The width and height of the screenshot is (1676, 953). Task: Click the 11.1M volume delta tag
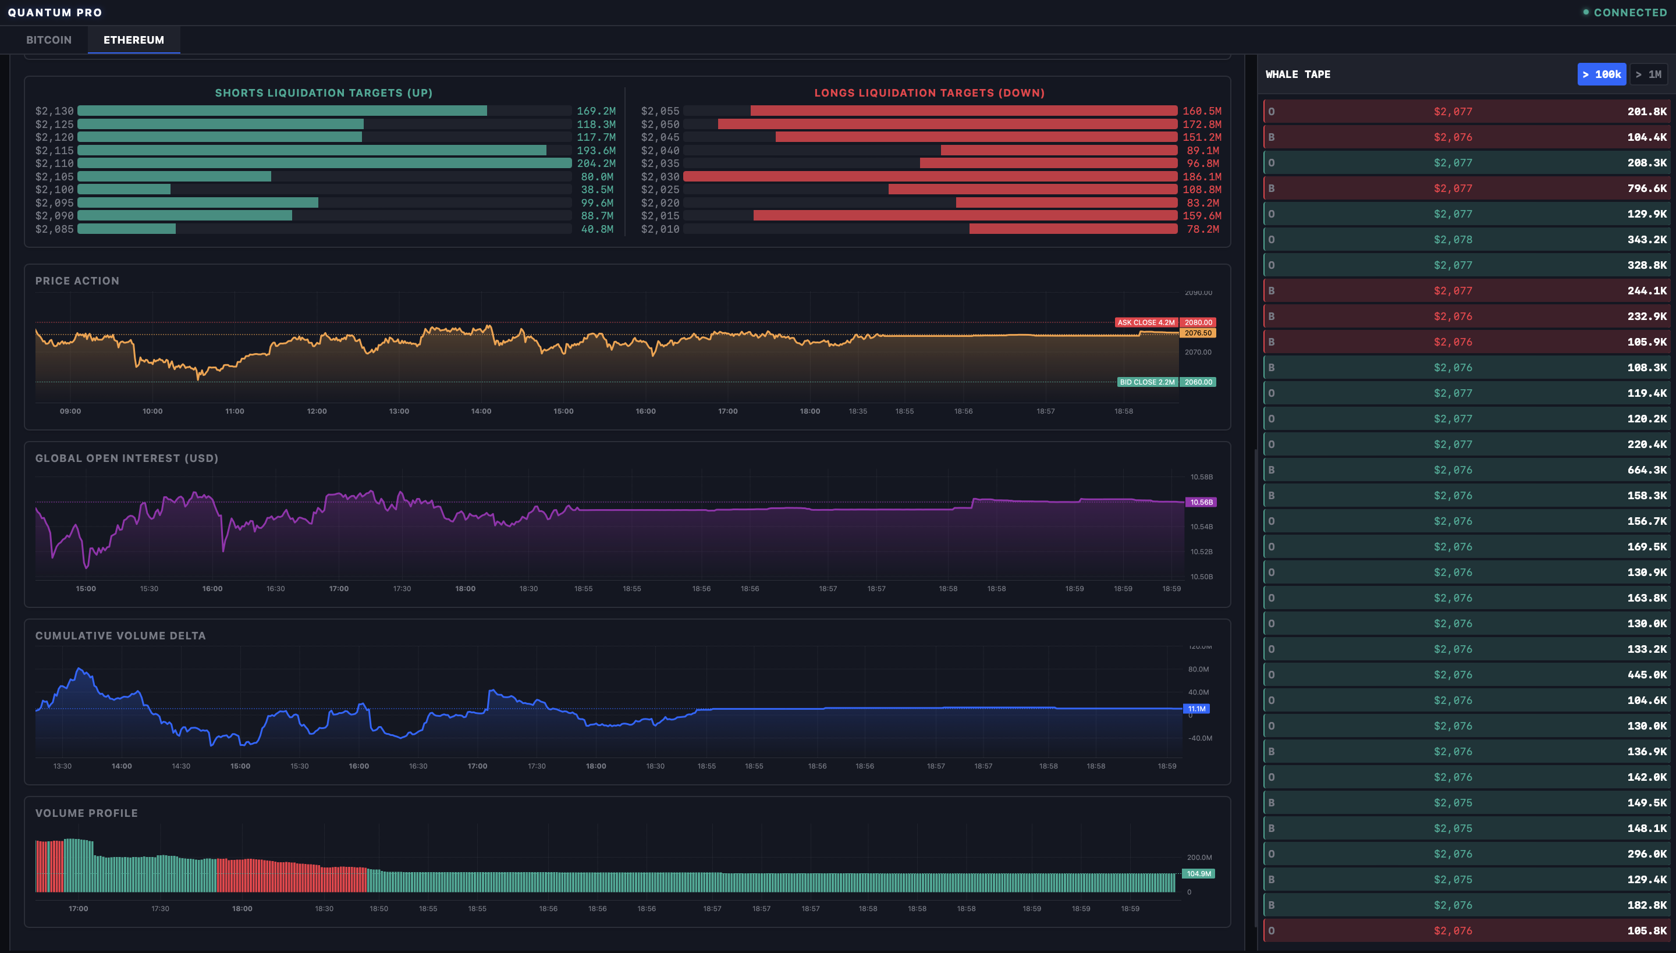(1196, 709)
